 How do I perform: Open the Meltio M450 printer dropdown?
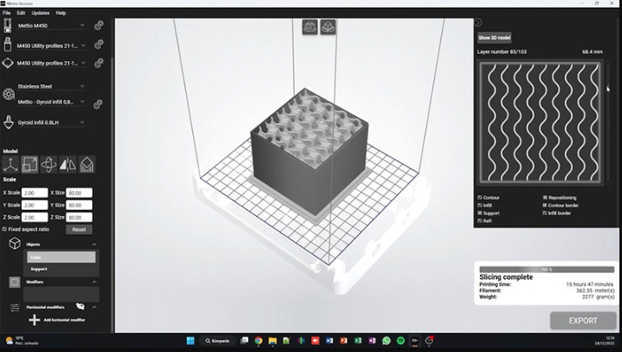pos(51,26)
